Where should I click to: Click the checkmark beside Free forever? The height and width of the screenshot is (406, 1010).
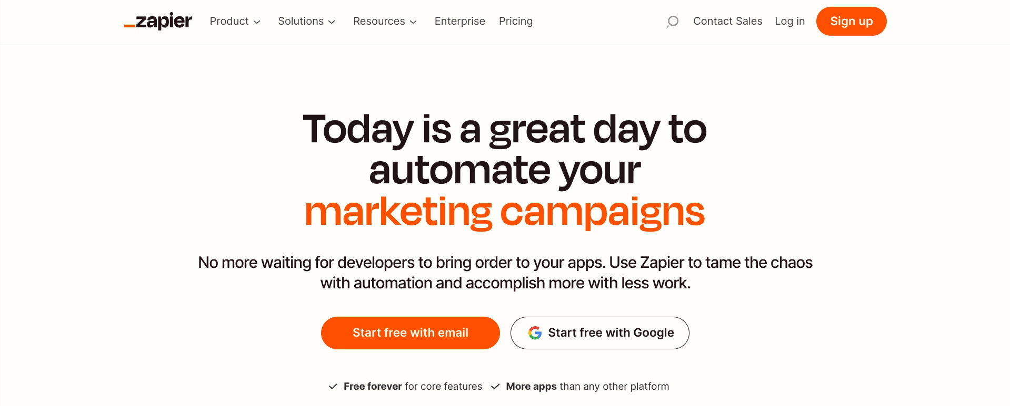pyautogui.click(x=333, y=387)
